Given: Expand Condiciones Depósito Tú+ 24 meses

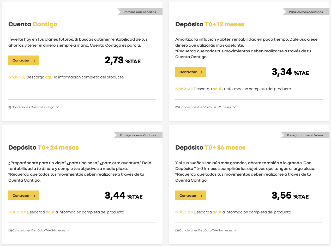Looking at the screenshot, I should click(x=39, y=230).
